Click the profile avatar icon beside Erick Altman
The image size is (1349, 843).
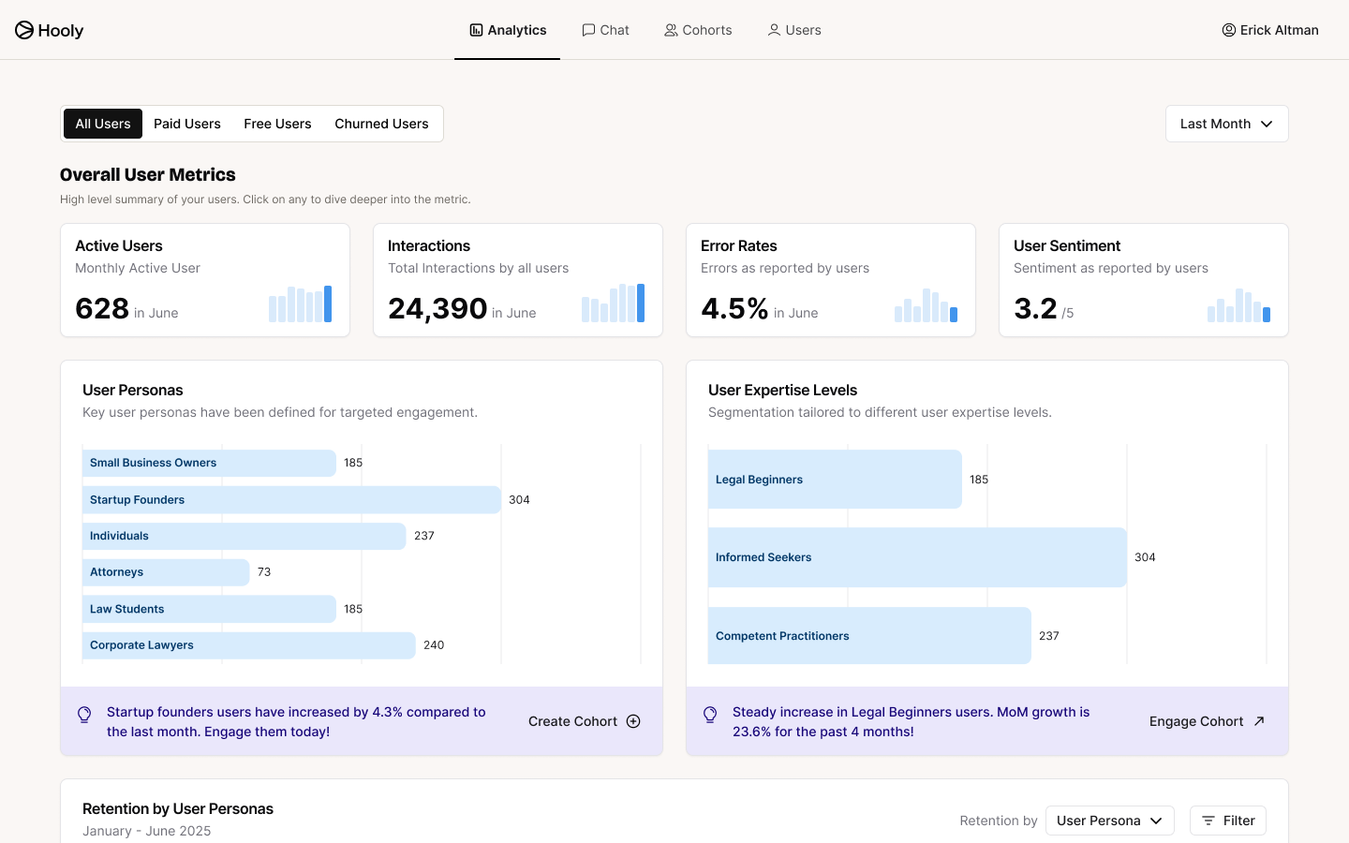(x=1229, y=30)
